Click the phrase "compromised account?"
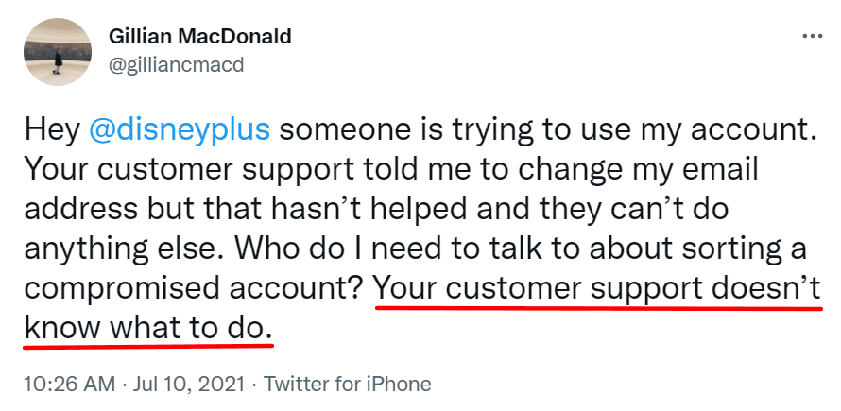The width and height of the screenshot is (841, 411). [195, 288]
